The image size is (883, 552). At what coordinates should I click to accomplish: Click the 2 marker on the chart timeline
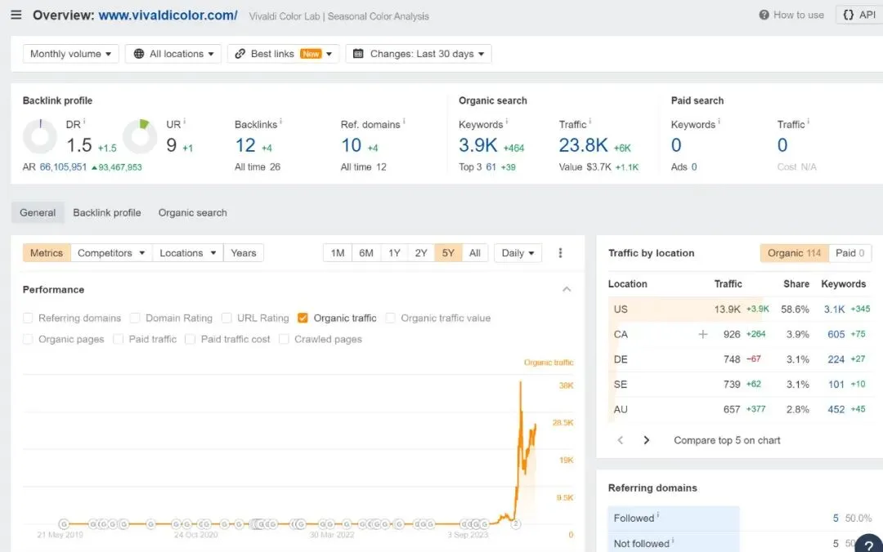pyautogui.click(x=515, y=524)
